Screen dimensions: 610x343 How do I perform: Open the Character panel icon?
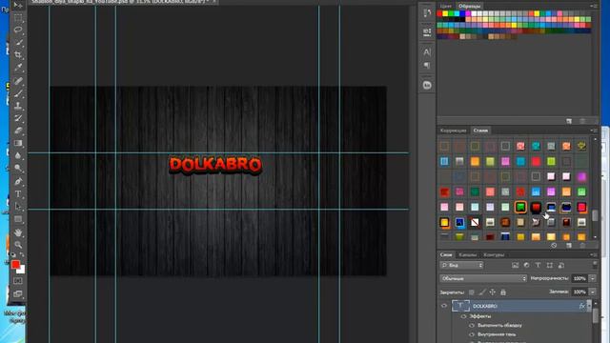(427, 51)
